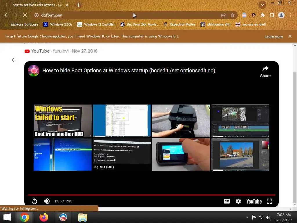
Task: Open the taskbar clock showing 7:02 AM
Action: [284, 217]
